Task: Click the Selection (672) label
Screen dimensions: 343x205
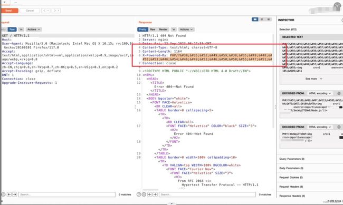Action: click(288, 30)
